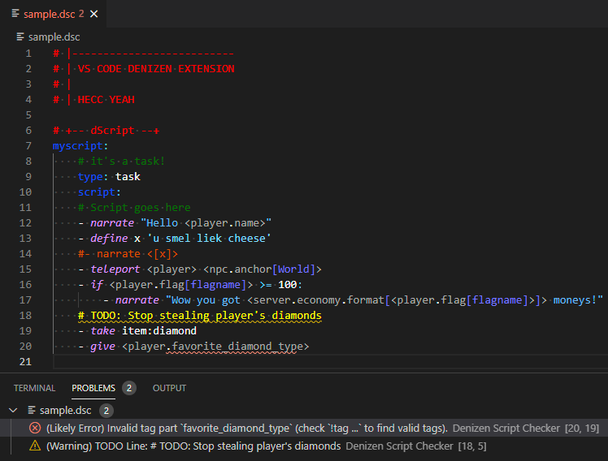Switch to the TERMINAL panel tab
This screenshot has width=608, height=461.
(x=34, y=388)
